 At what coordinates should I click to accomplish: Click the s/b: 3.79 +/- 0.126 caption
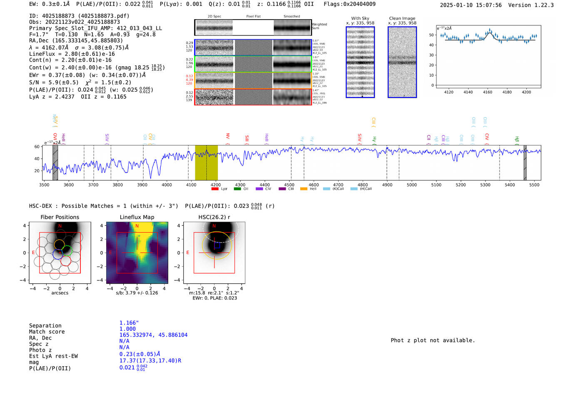pyautogui.click(x=137, y=293)
